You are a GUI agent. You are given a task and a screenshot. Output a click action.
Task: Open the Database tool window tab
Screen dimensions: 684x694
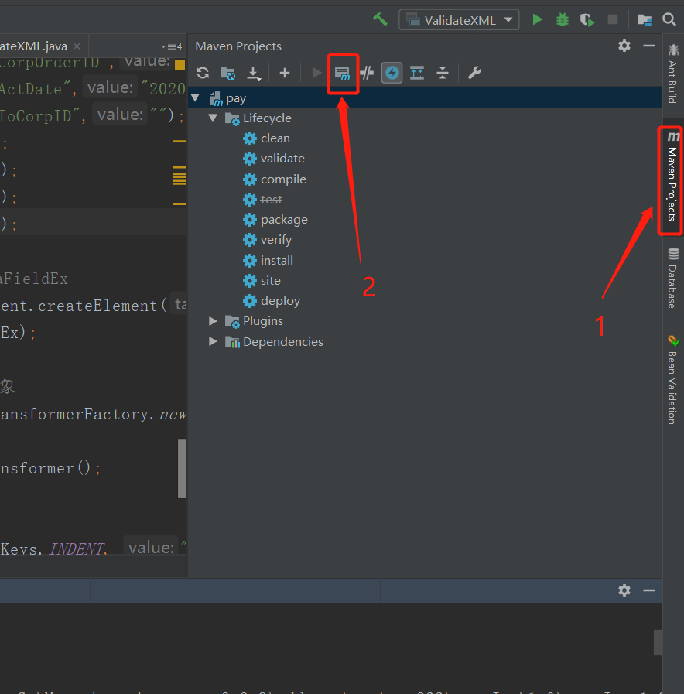point(673,278)
